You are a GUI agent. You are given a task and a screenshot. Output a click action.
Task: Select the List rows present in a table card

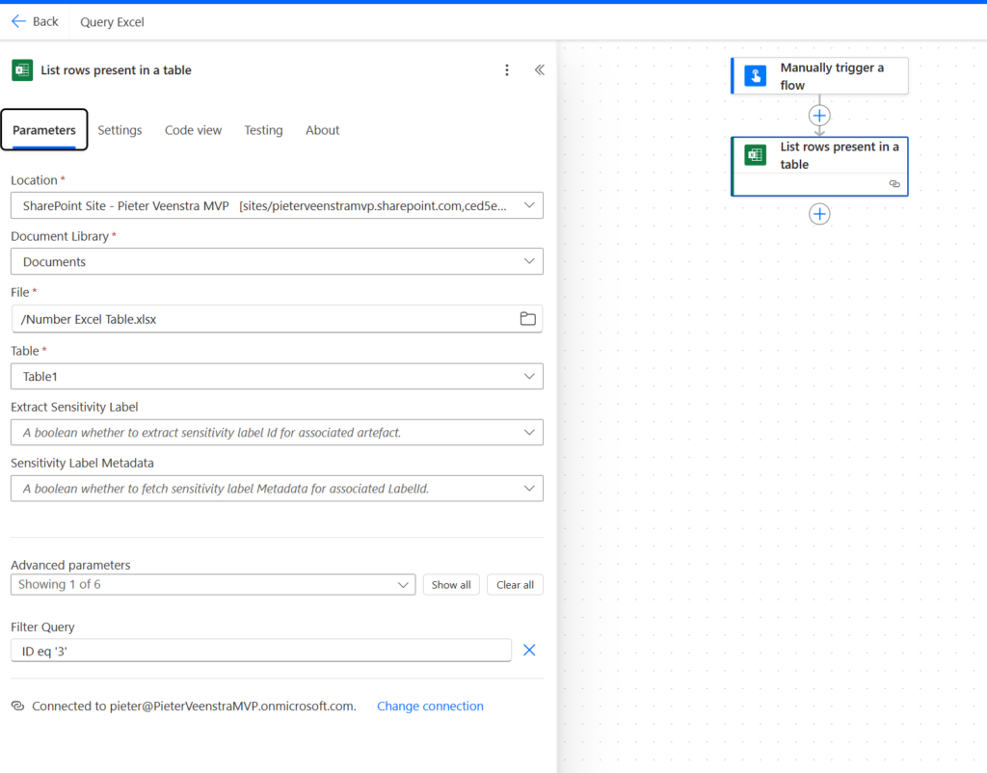point(819,166)
